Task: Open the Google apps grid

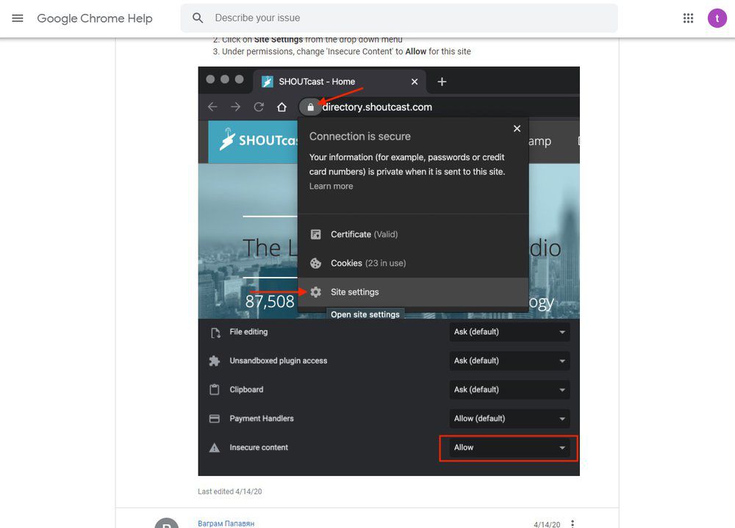Action: coord(688,18)
